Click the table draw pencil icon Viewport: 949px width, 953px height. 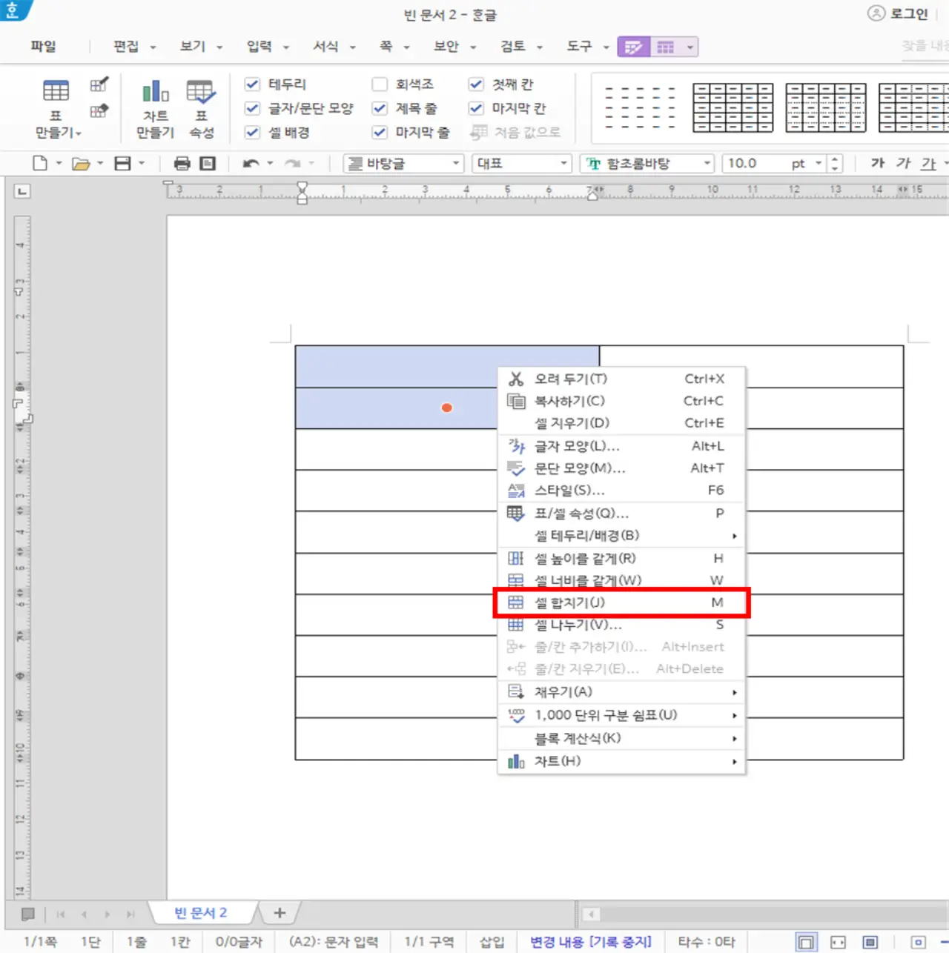pyautogui.click(x=99, y=84)
